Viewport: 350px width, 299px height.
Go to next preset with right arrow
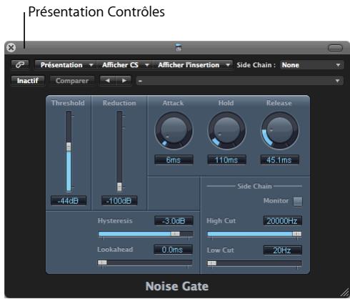(x=124, y=81)
